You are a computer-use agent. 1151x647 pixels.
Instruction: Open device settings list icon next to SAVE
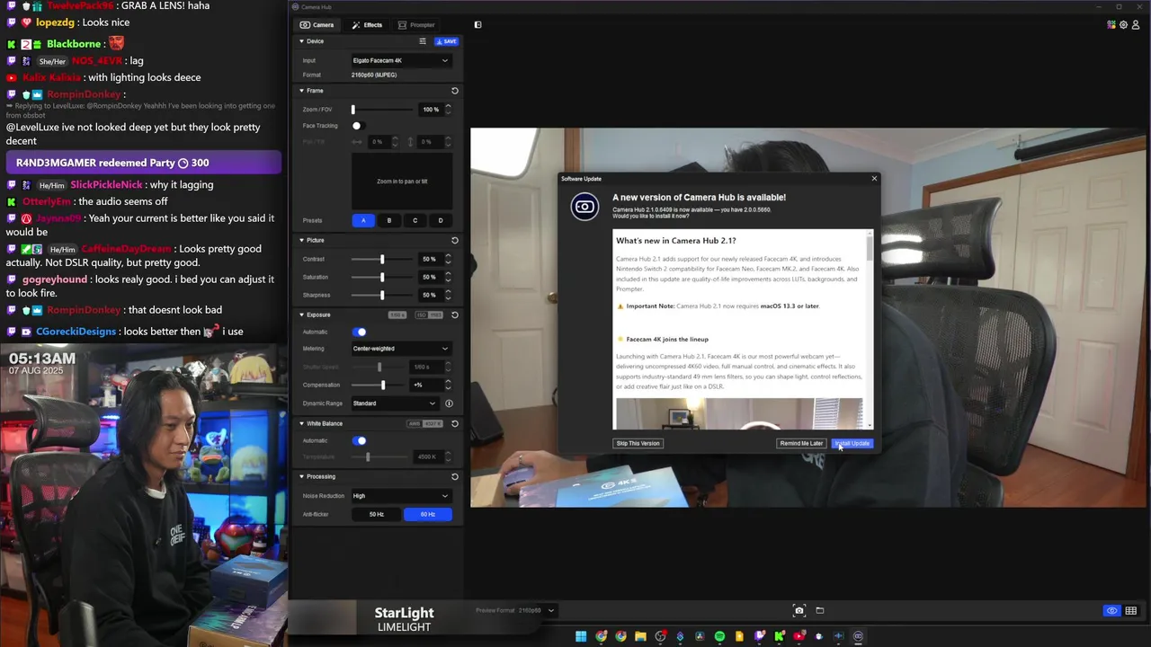[x=422, y=41]
